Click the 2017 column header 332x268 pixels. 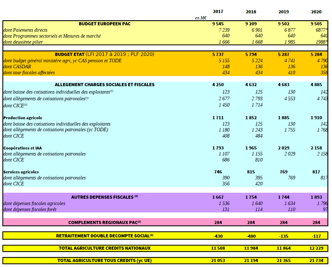click(x=218, y=12)
